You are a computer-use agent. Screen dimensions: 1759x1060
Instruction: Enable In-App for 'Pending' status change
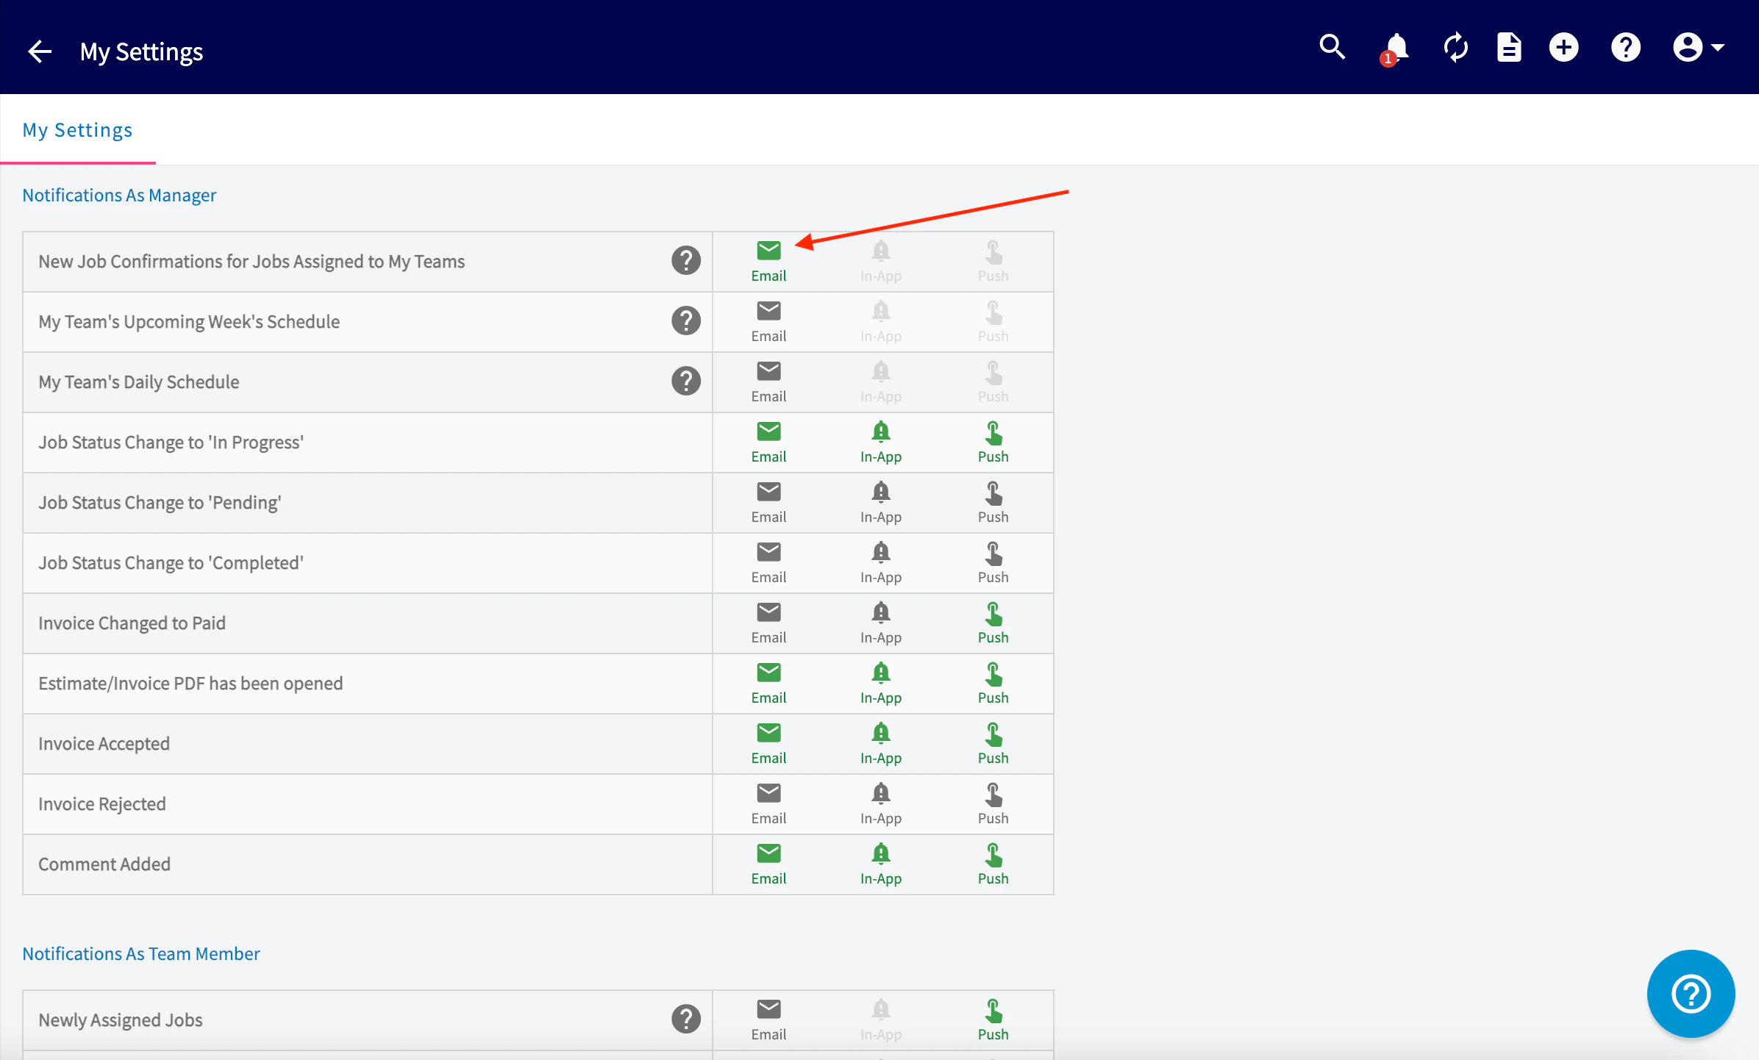[881, 503]
